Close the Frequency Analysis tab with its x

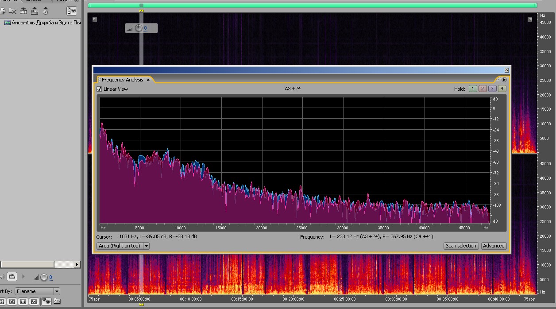[148, 80]
